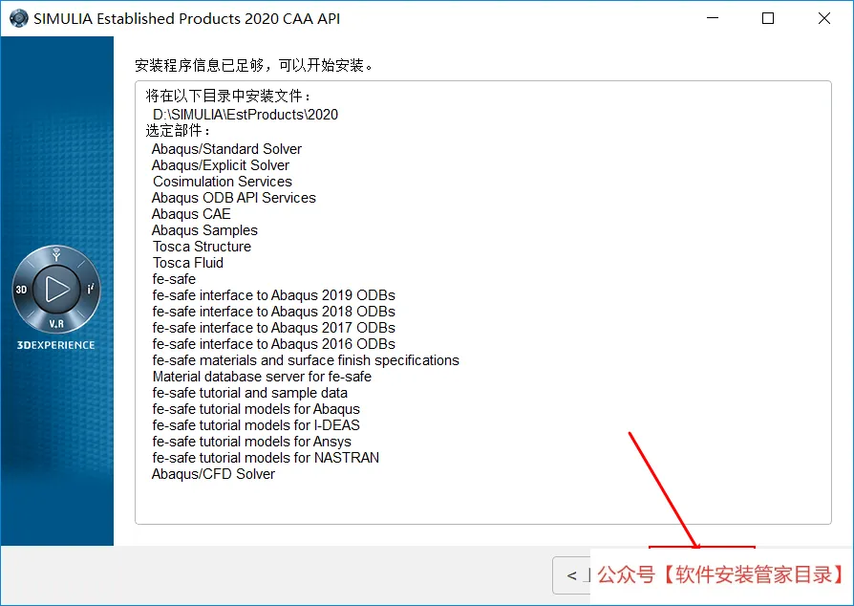Select fe-safe tutorial models for Ansys
854x606 pixels.
[x=251, y=442]
